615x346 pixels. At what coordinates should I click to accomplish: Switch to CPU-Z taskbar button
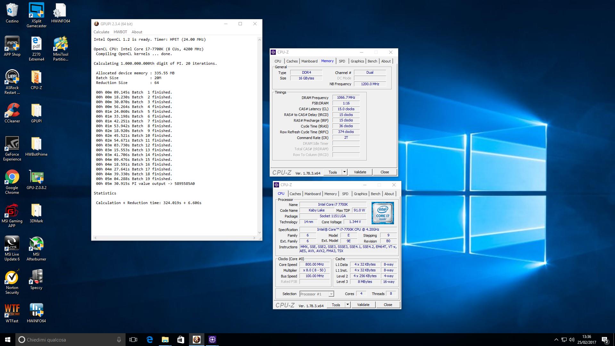point(212,340)
